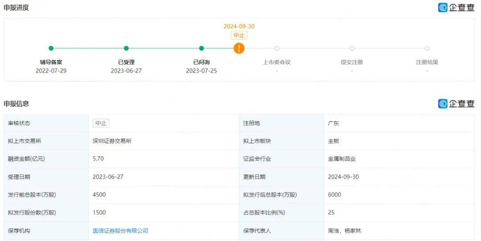Click the 保荐机构 label cell
Image resolution: width=481 pixels, height=241 pixels.
coord(46,231)
